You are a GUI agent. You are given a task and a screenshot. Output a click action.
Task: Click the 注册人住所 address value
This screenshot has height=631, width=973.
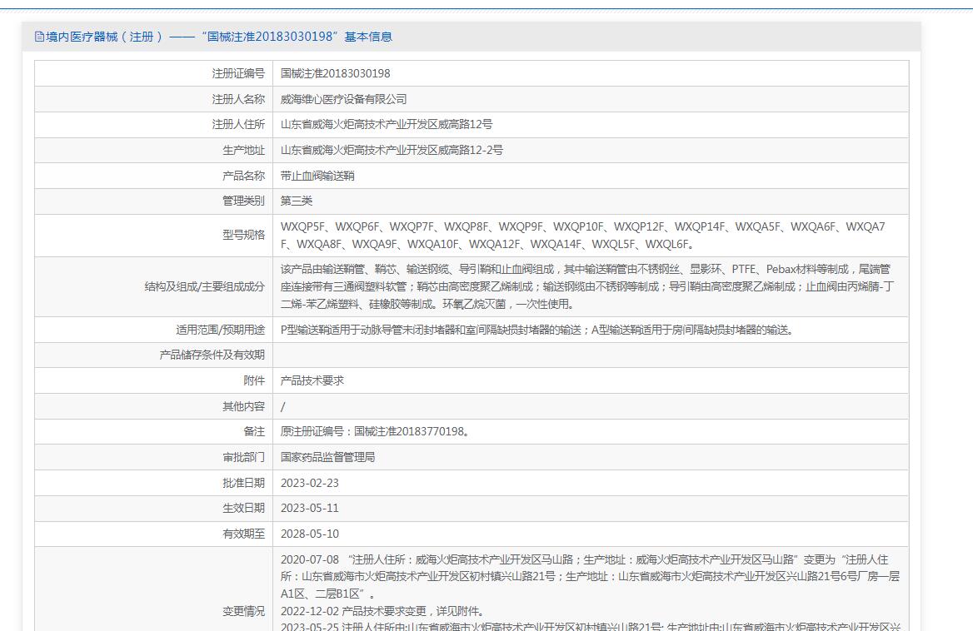pyautogui.click(x=386, y=125)
